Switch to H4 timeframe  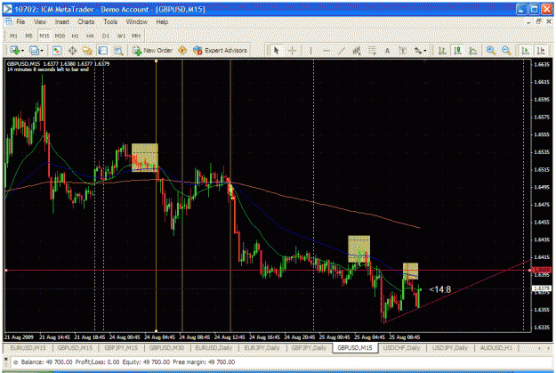point(90,36)
